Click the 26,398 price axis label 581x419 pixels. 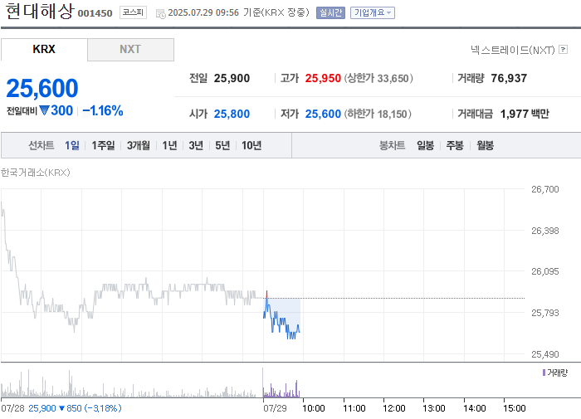[x=545, y=231]
